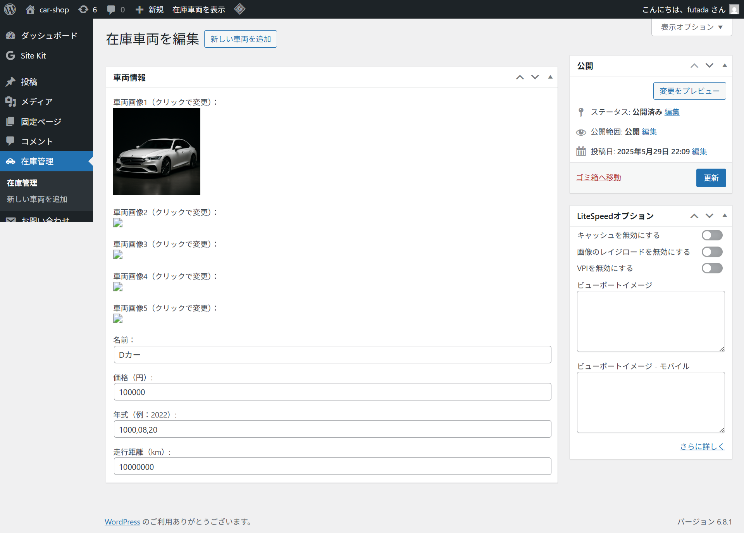
Task: Click the LiteSpeed icon in the admin bar
Action: (x=239, y=9)
